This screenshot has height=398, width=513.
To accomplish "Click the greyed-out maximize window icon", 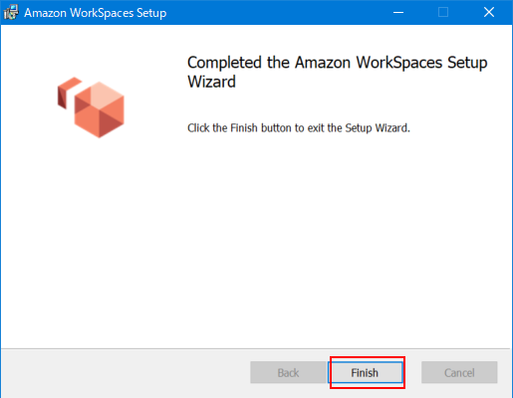I will coord(443,13).
